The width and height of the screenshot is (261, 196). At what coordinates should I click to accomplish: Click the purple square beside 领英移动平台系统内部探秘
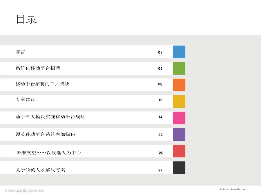click(179, 134)
